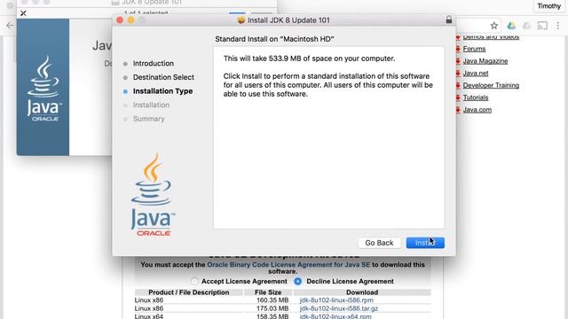Open the Java Magazine link

pos(485,61)
